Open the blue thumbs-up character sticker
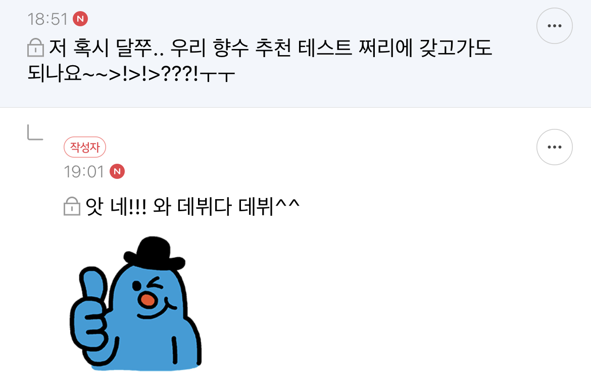 136,304
